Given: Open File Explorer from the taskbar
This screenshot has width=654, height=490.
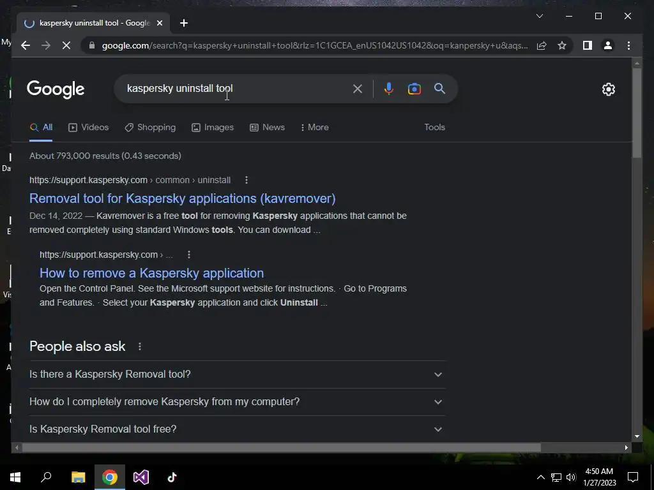Looking at the screenshot, I should click(78, 477).
